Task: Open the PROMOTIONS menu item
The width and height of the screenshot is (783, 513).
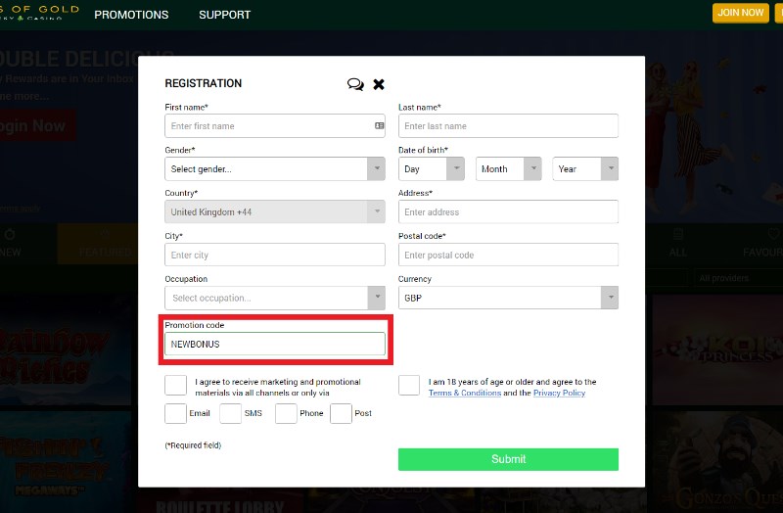Action: tap(131, 15)
